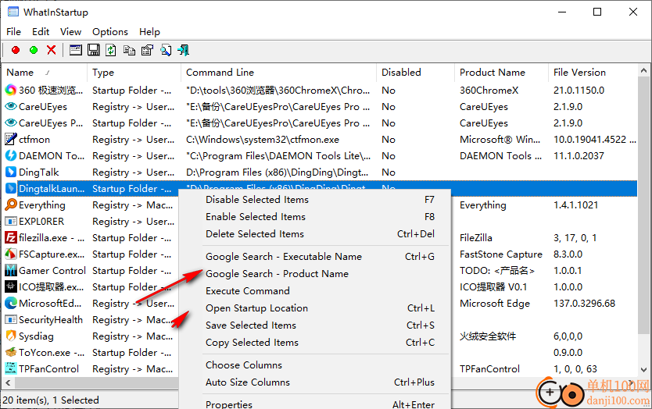Click the ctfmon.exe command line cell

point(263,140)
